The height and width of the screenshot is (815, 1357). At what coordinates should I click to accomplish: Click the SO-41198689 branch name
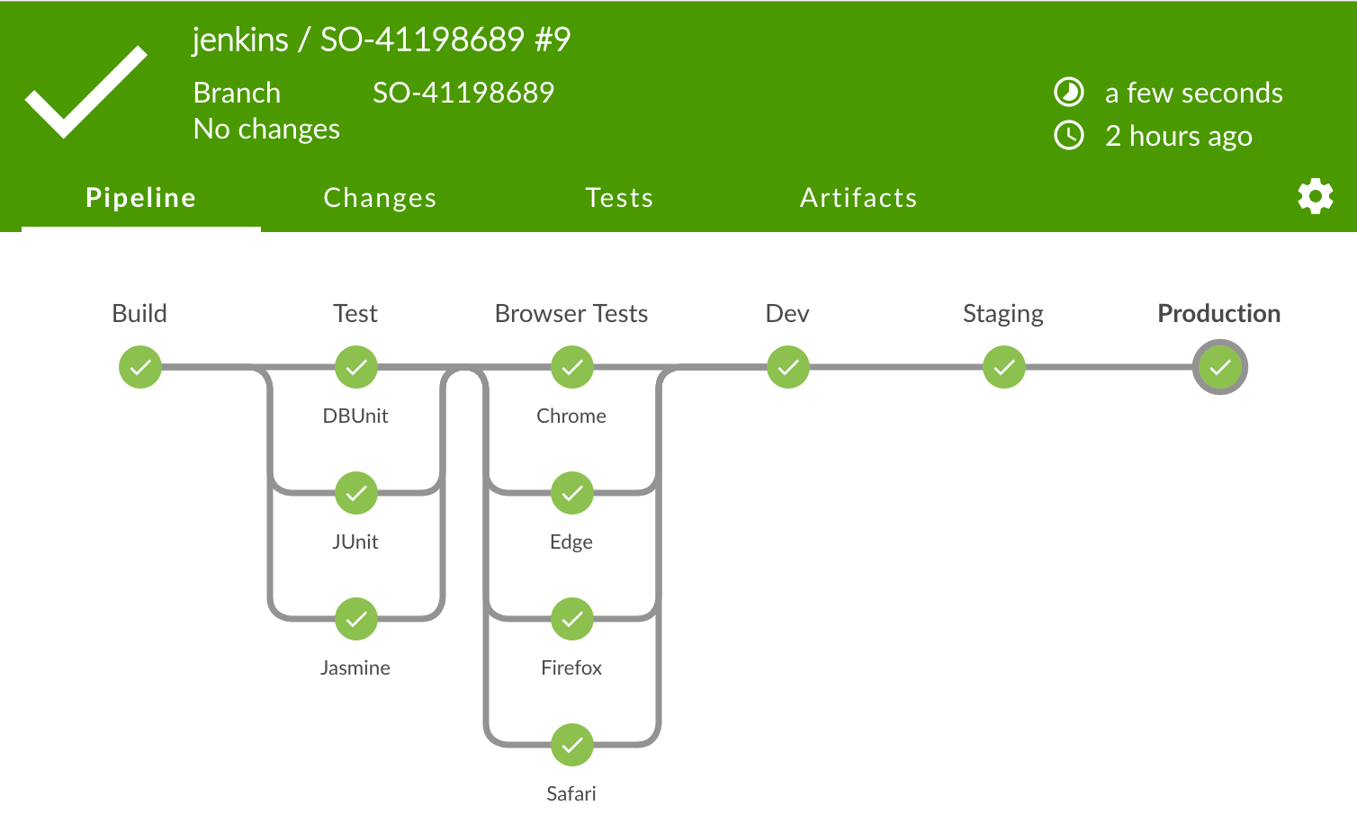[463, 93]
